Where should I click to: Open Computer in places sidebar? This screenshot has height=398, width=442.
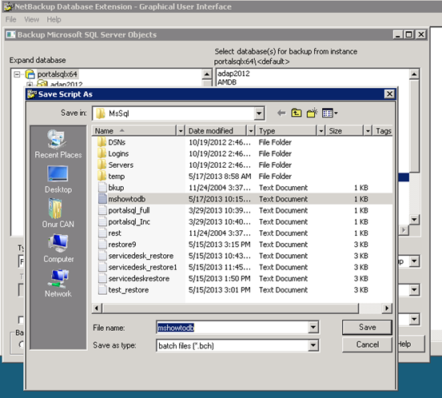(58, 249)
